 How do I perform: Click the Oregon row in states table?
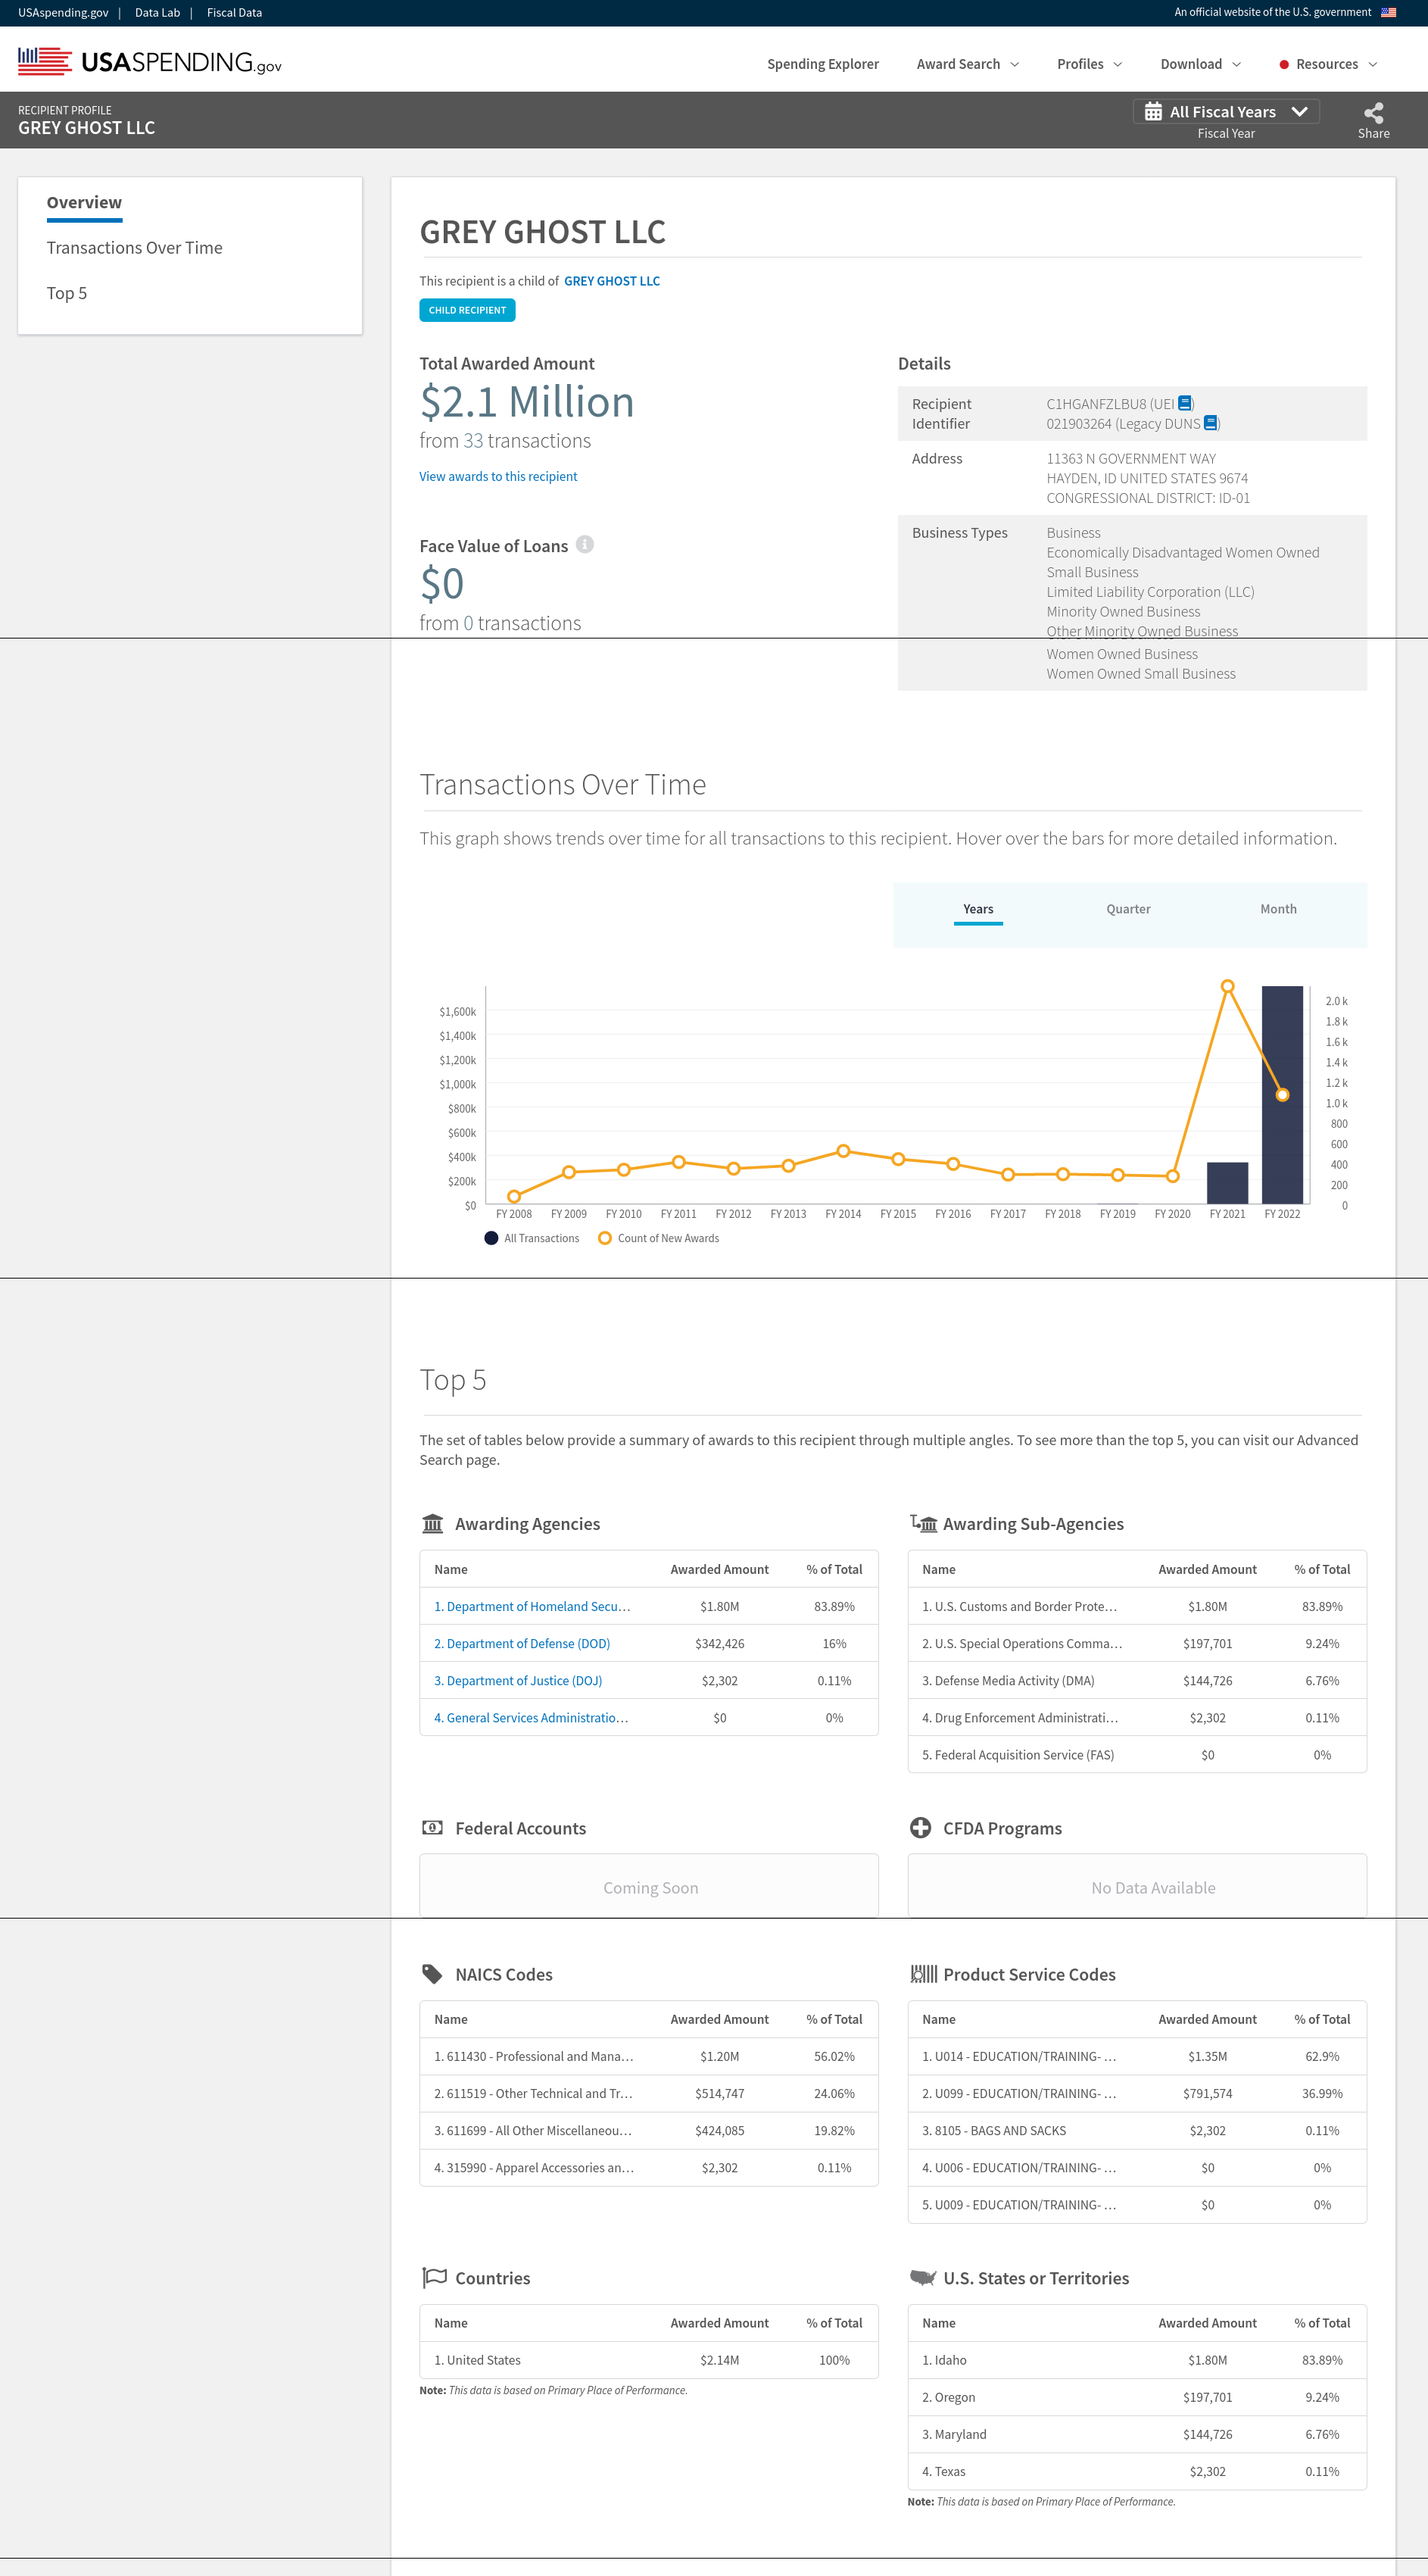(x=1136, y=2397)
